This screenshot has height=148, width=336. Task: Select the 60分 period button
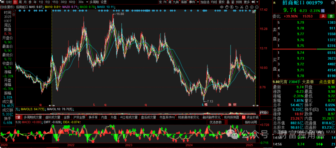click(x=72, y=2)
